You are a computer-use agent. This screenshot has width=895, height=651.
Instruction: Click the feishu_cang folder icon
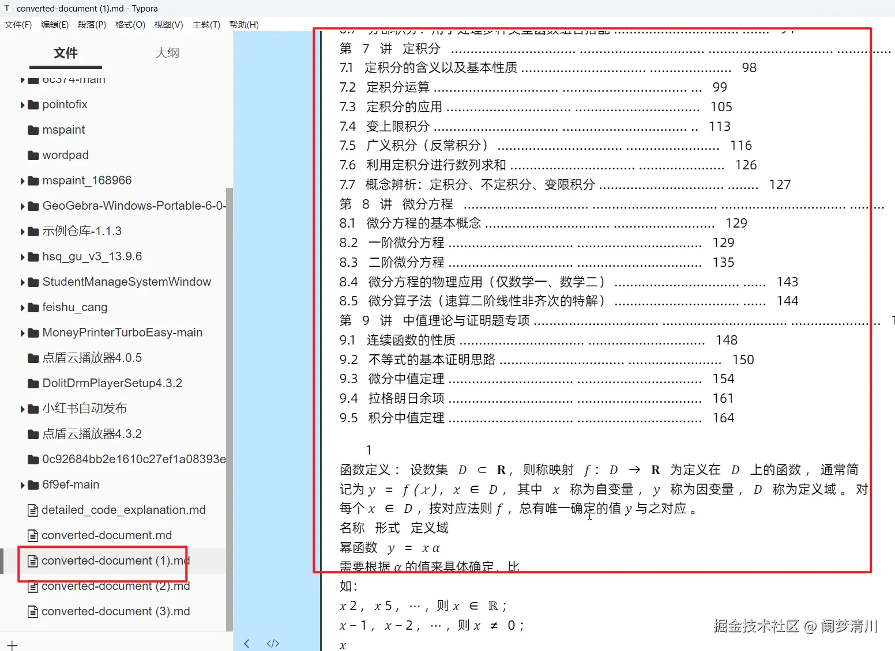[x=33, y=308]
